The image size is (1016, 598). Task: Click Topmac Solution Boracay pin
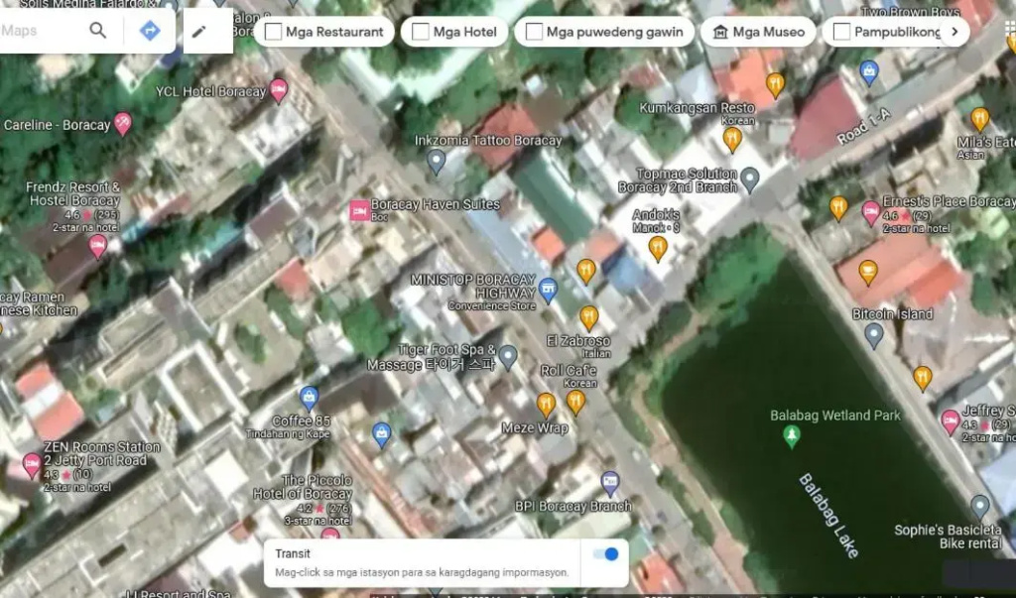click(750, 179)
